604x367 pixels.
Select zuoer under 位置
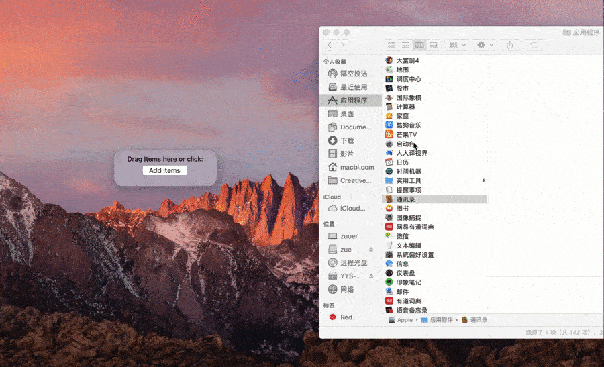350,236
